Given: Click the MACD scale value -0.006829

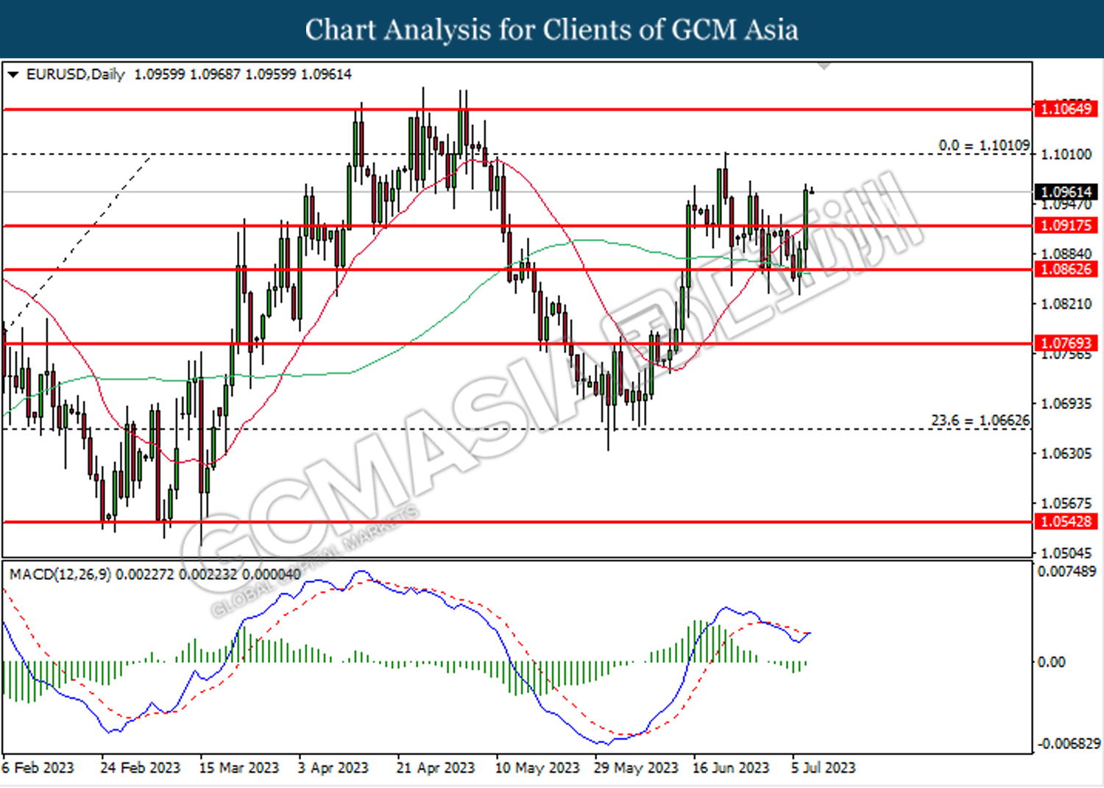Looking at the screenshot, I should click(x=1069, y=744).
